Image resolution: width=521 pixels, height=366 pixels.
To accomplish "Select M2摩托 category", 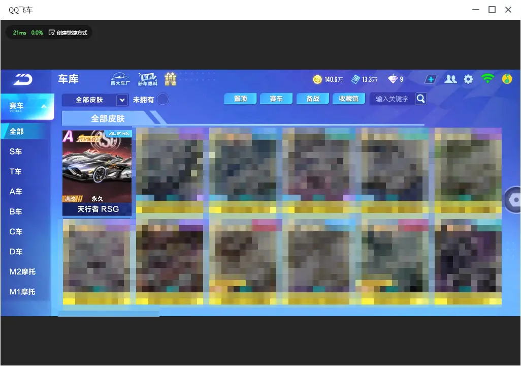I will (x=22, y=271).
